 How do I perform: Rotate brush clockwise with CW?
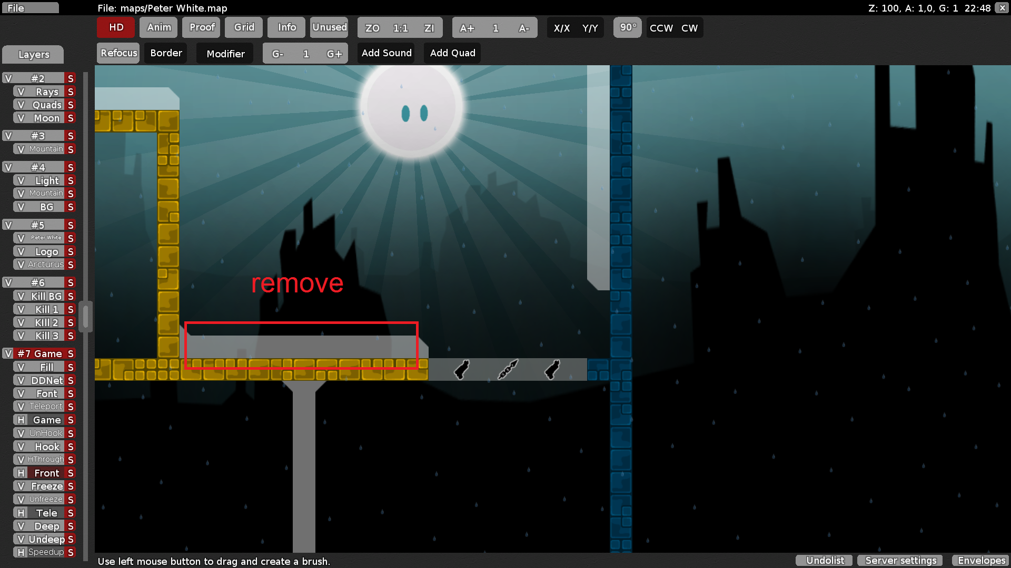(x=689, y=28)
